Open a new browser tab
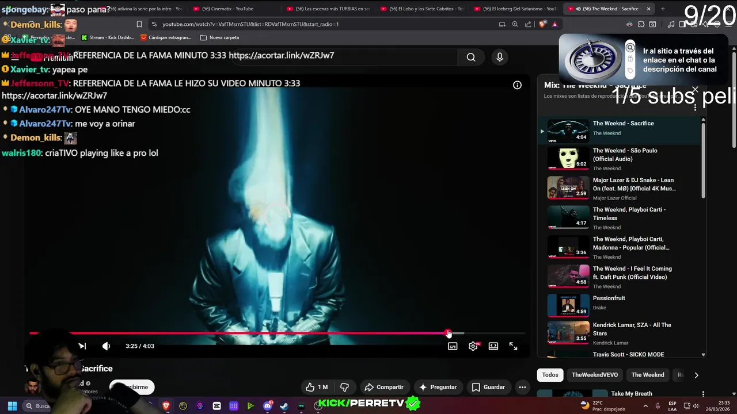737x414 pixels. (663, 9)
